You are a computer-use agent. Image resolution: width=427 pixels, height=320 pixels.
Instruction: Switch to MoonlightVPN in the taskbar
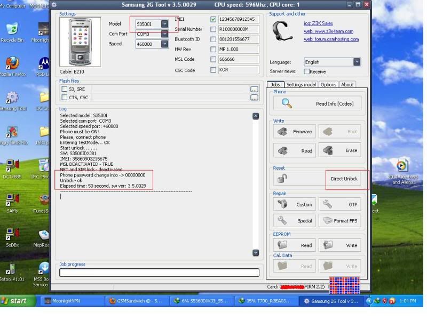[x=72, y=301]
